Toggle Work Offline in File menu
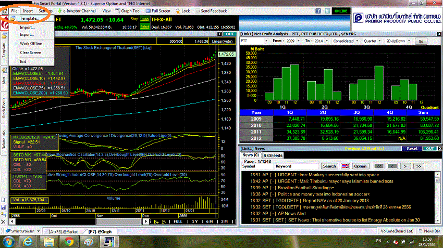Viewport: 443px width, 248px height. [31, 43]
